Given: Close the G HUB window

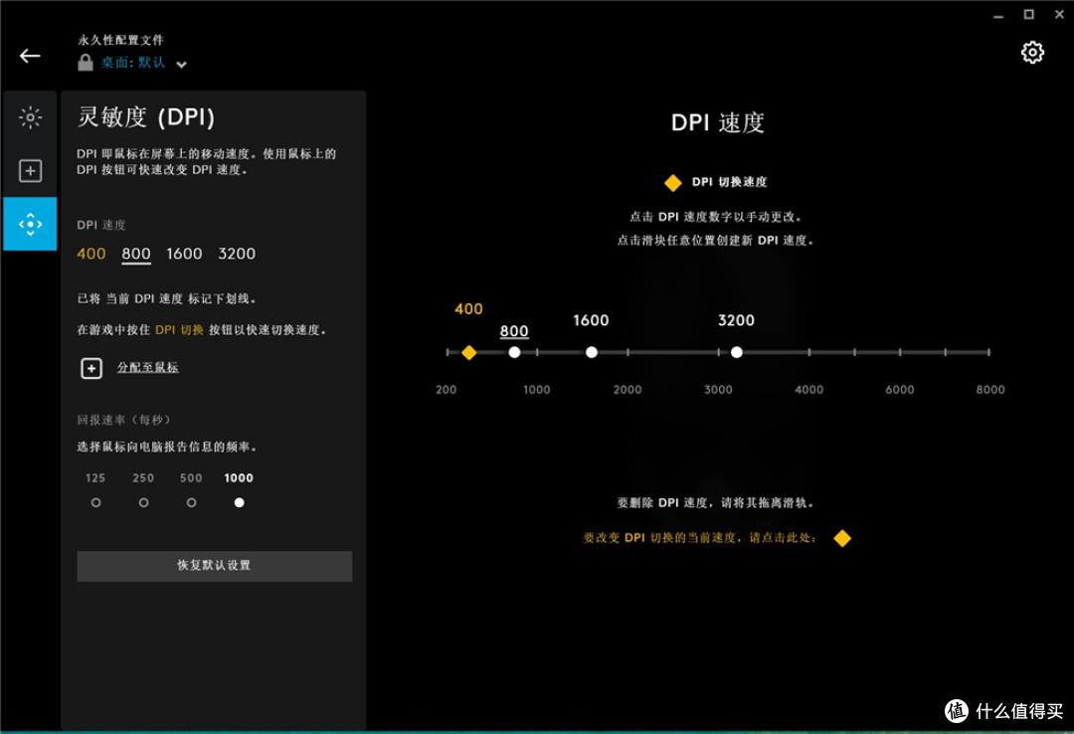Looking at the screenshot, I should pyautogui.click(x=1060, y=14).
